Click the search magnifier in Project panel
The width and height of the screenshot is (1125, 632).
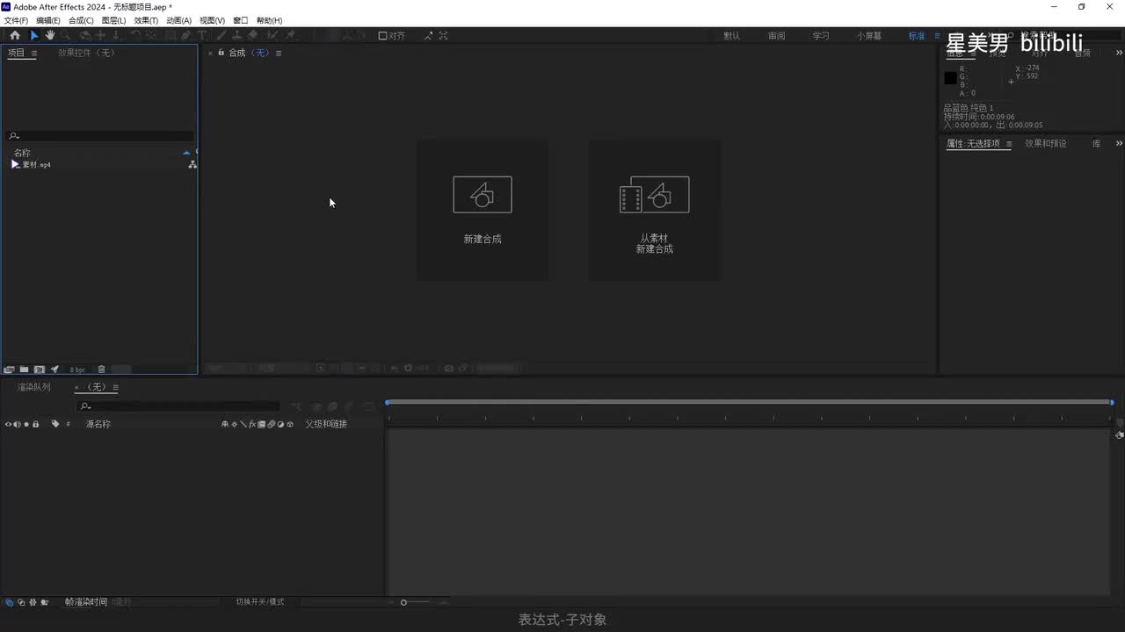13,136
